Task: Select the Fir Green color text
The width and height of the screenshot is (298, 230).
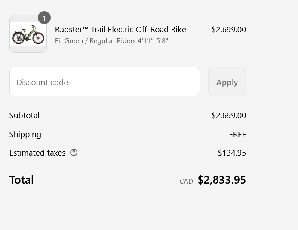Action: [69, 41]
